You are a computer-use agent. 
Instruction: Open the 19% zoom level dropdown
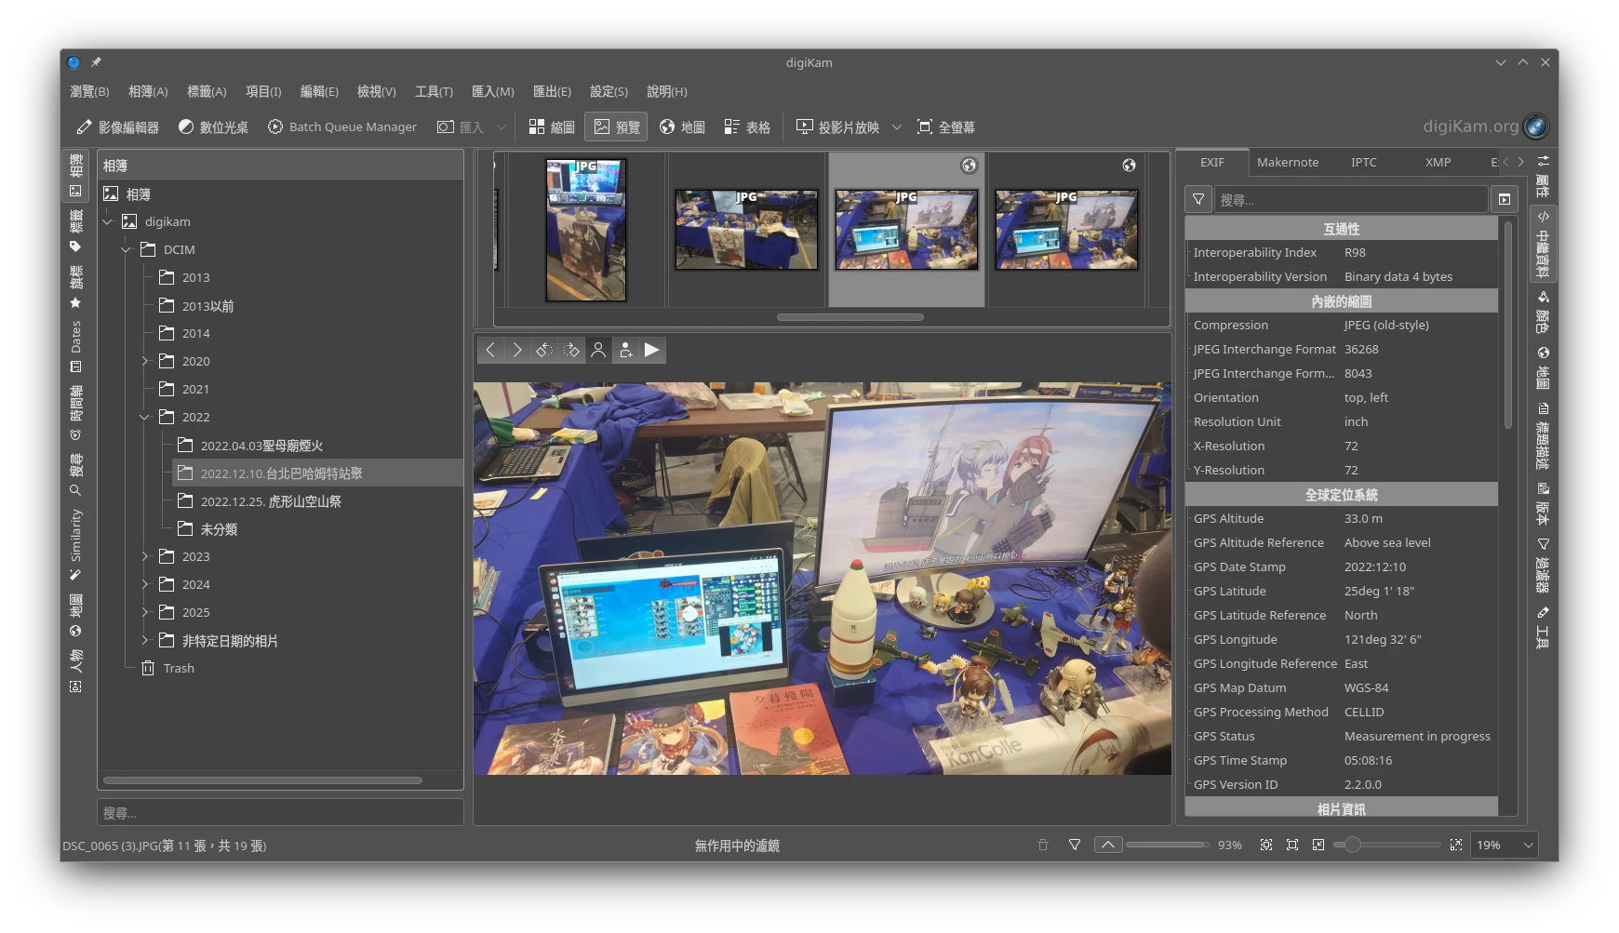click(x=1527, y=845)
